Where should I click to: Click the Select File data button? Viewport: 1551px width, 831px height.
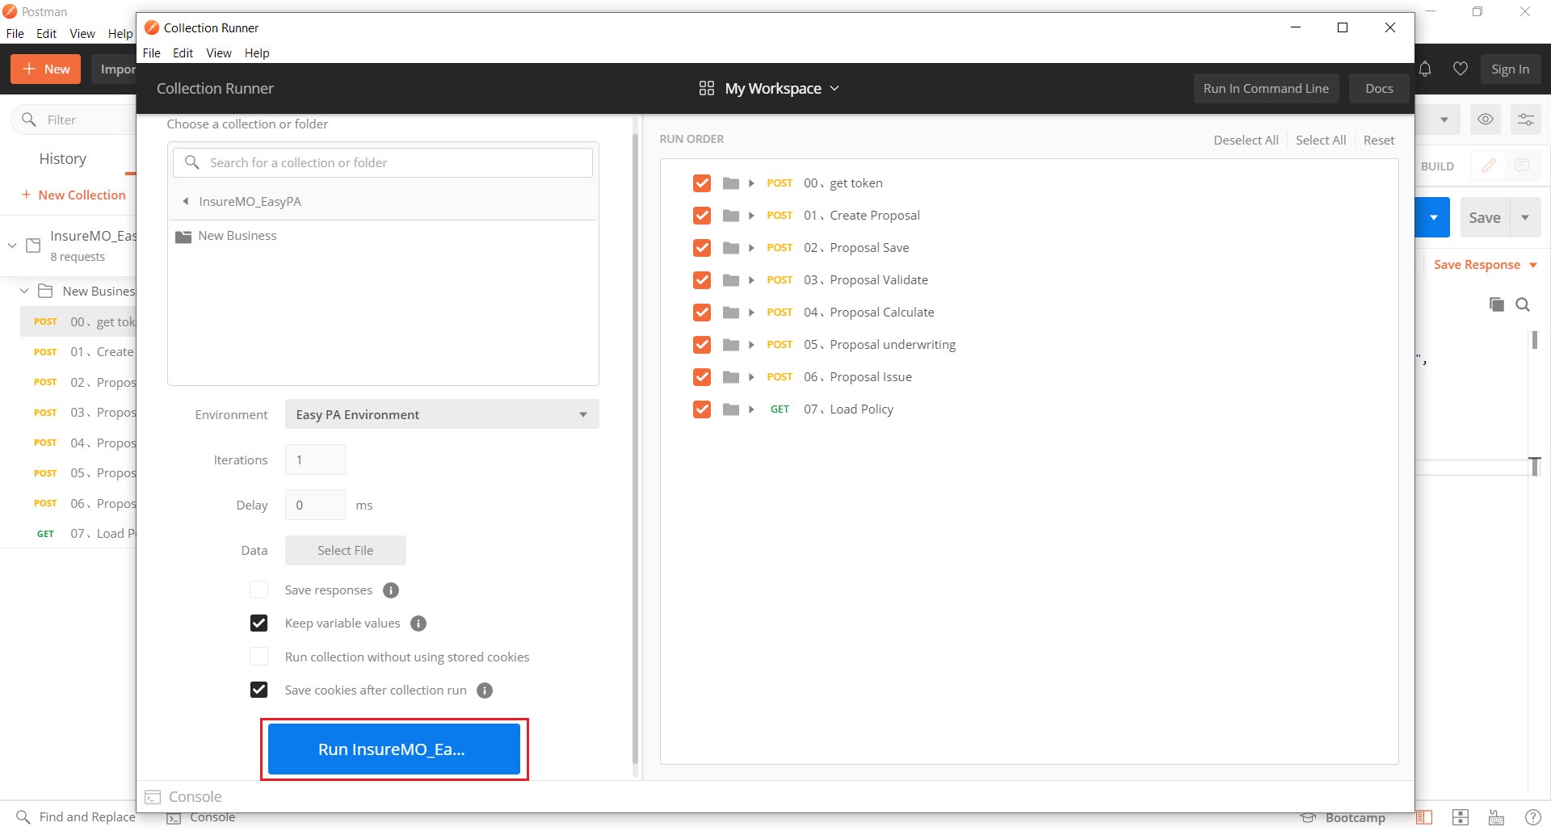click(x=345, y=551)
